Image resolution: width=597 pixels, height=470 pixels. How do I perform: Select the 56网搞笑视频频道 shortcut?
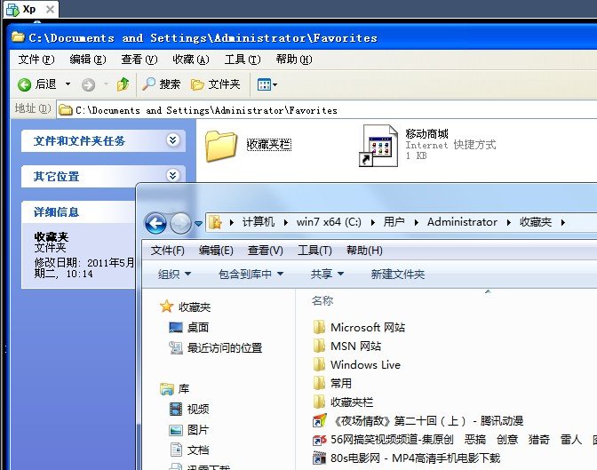455,439
